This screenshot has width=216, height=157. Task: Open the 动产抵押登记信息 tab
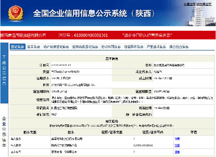56,47
